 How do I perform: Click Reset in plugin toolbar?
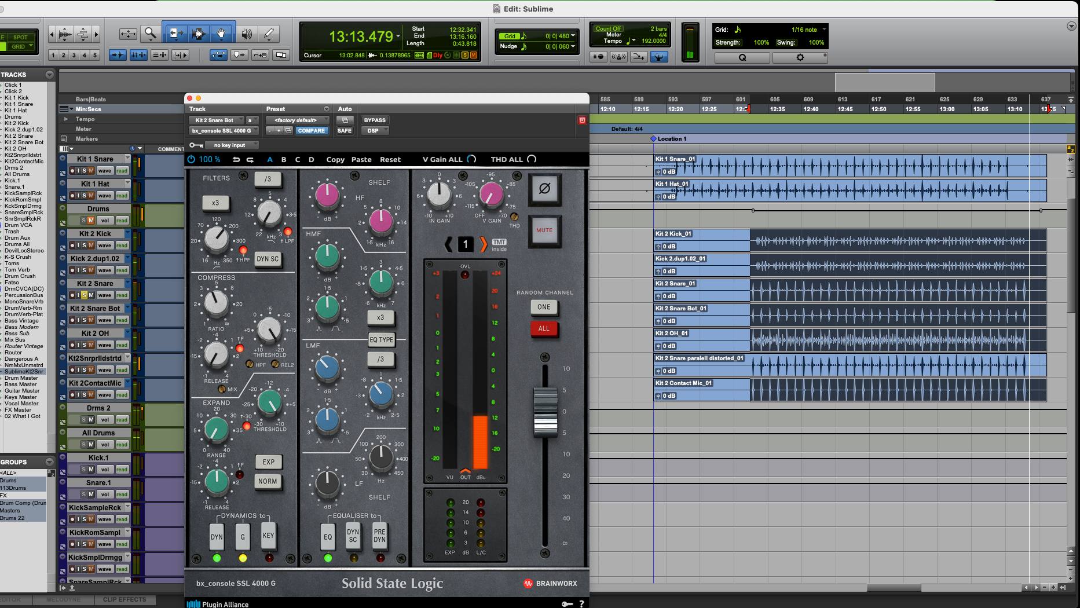pos(390,159)
